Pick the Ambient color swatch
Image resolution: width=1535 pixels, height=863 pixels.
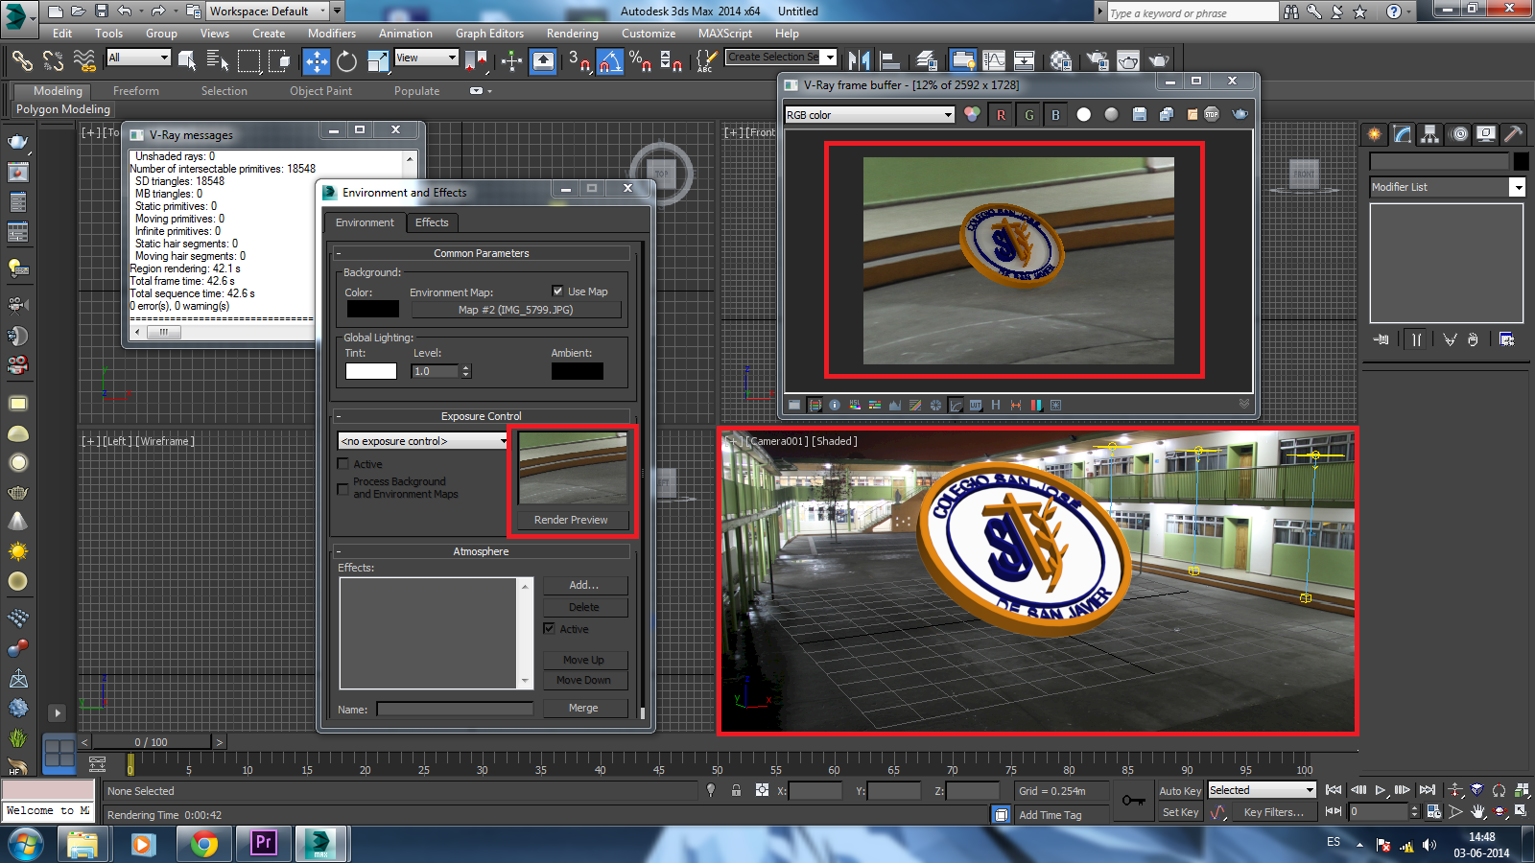click(578, 371)
